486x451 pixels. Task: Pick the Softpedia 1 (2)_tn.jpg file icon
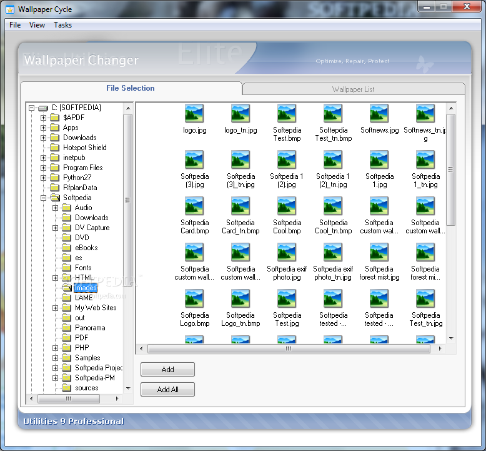click(333, 160)
